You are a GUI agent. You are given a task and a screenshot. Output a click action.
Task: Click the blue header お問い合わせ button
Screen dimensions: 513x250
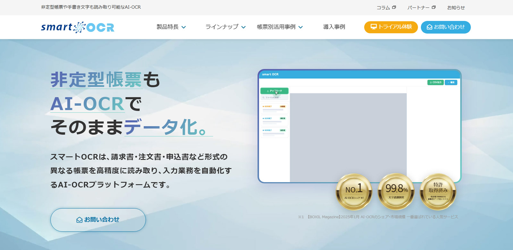(x=446, y=27)
